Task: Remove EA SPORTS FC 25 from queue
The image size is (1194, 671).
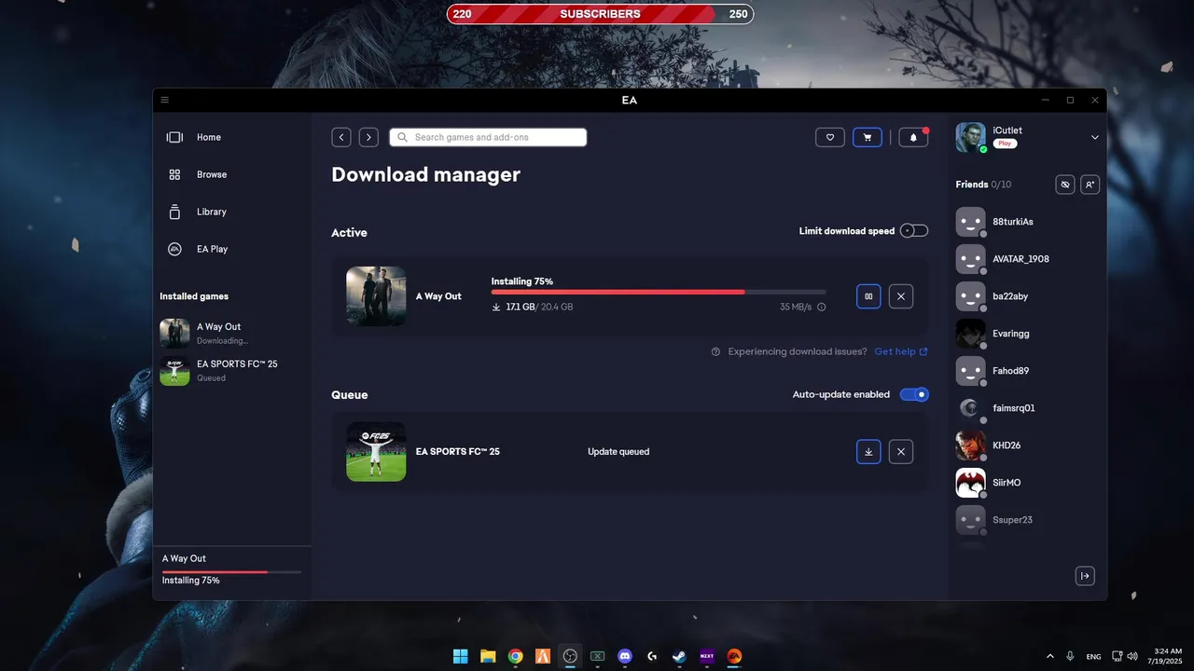Action: [901, 451]
